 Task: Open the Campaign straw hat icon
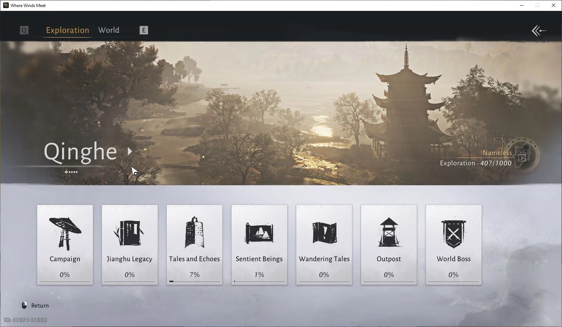(65, 233)
